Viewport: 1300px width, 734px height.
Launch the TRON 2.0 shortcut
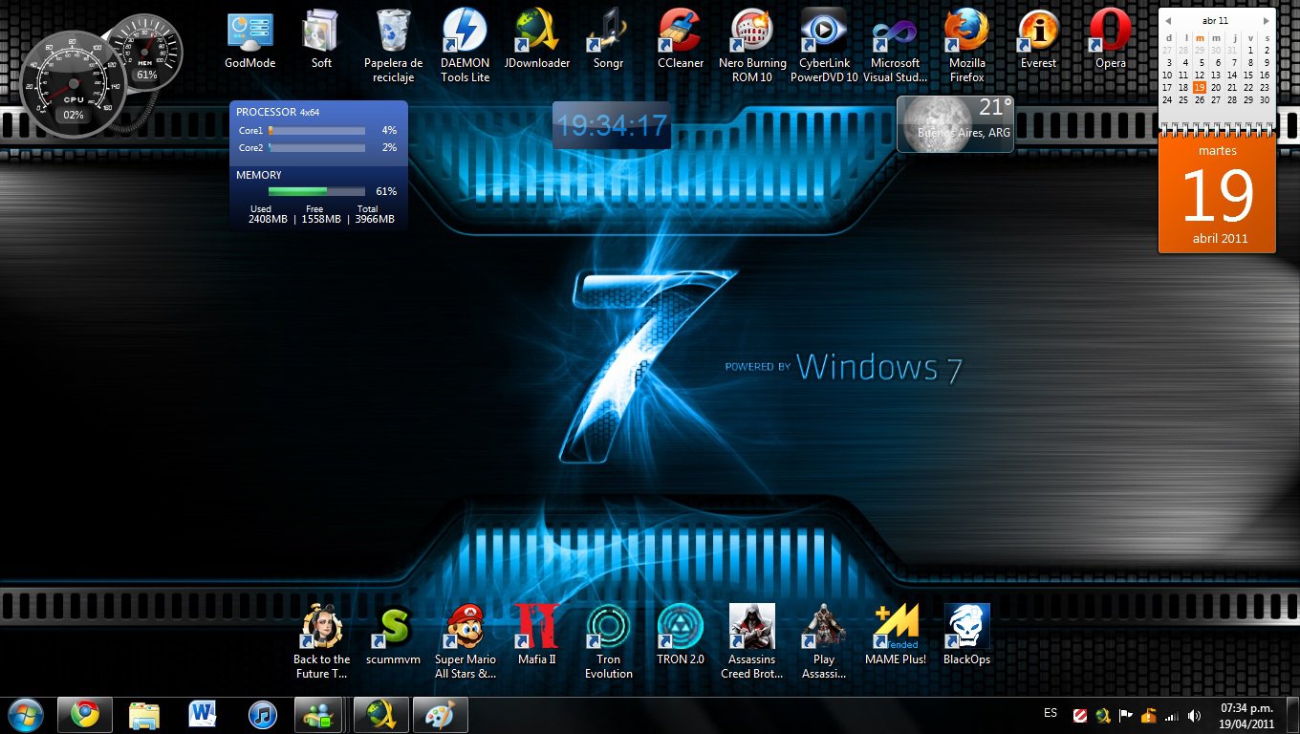point(681,635)
